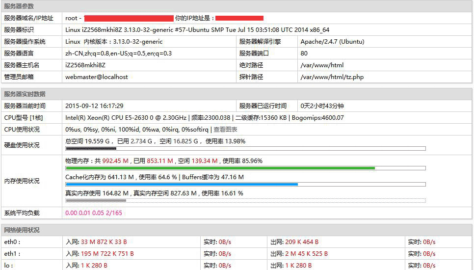Click the hostname value iZ2568mkhi8Z
The image size is (474, 270).
[x=85, y=65]
